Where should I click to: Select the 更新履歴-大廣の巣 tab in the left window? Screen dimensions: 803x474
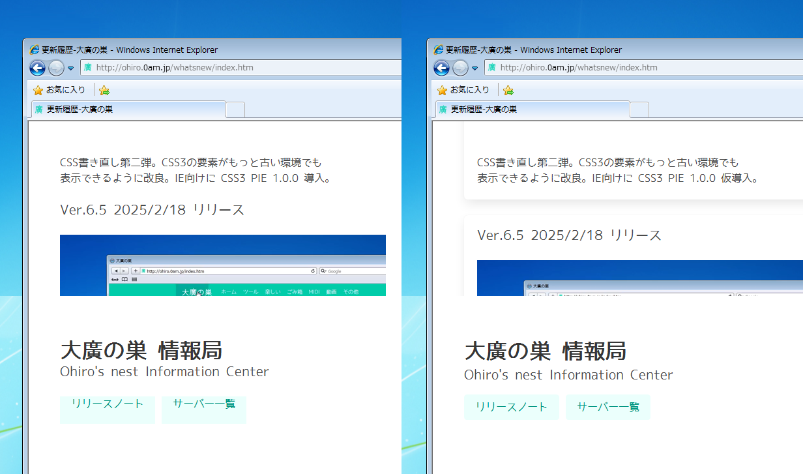tap(127, 110)
